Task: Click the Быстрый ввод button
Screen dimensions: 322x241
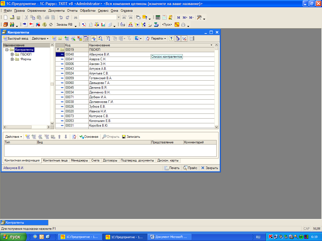Action: [x=16, y=38]
